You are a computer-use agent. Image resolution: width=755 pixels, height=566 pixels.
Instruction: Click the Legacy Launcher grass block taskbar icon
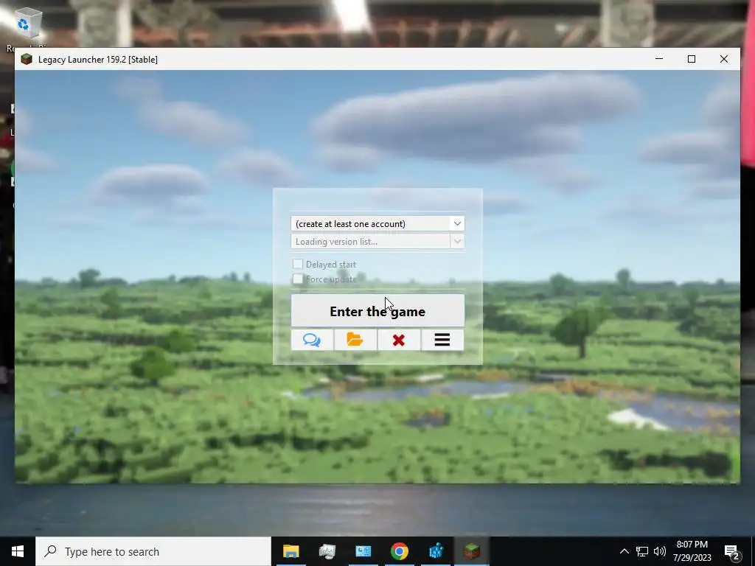point(472,551)
